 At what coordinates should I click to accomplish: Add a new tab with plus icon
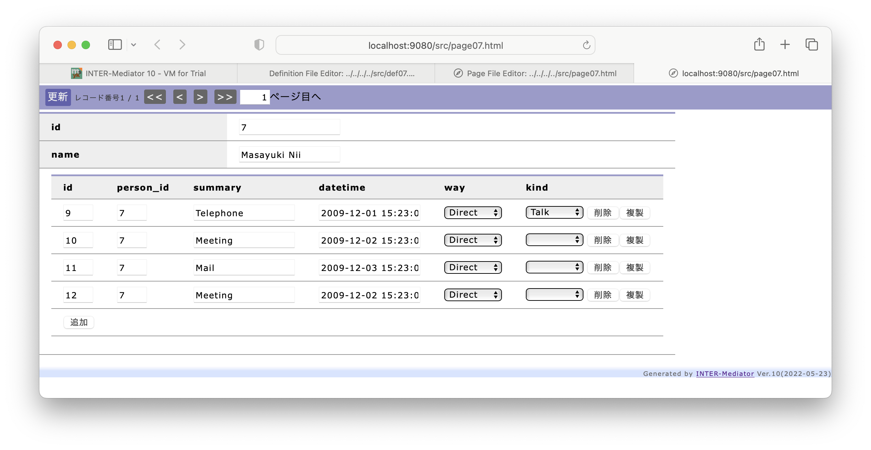pyautogui.click(x=785, y=45)
